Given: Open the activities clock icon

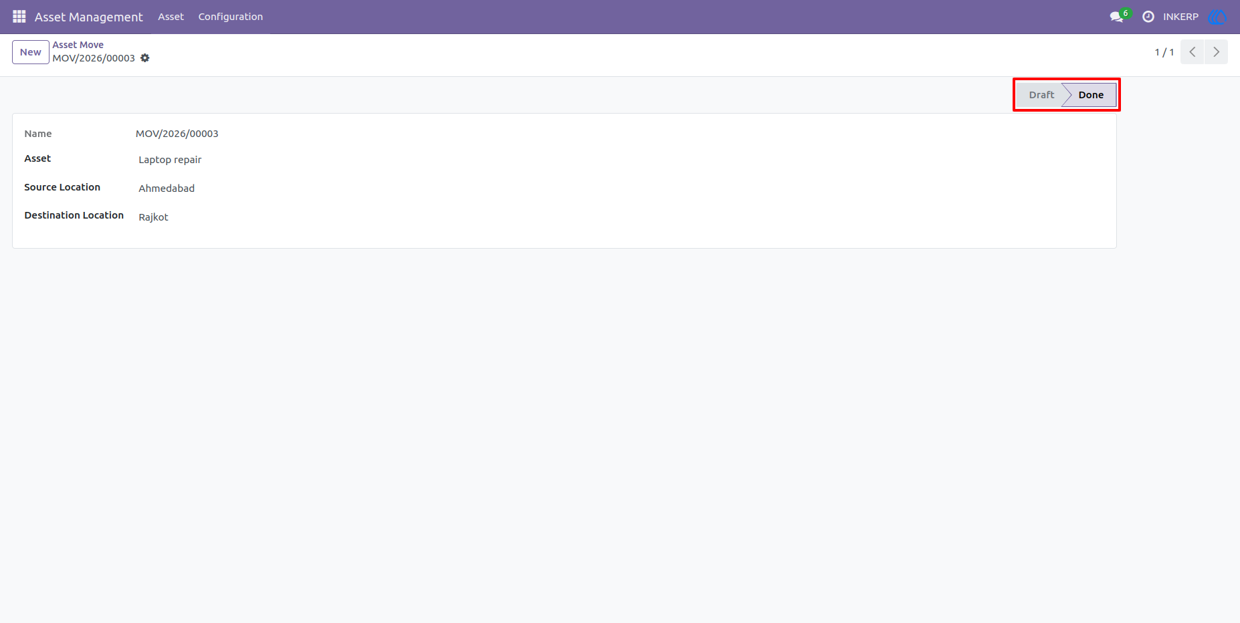Looking at the screenshot, I should pyautogui.click(x=1148, y=17).
